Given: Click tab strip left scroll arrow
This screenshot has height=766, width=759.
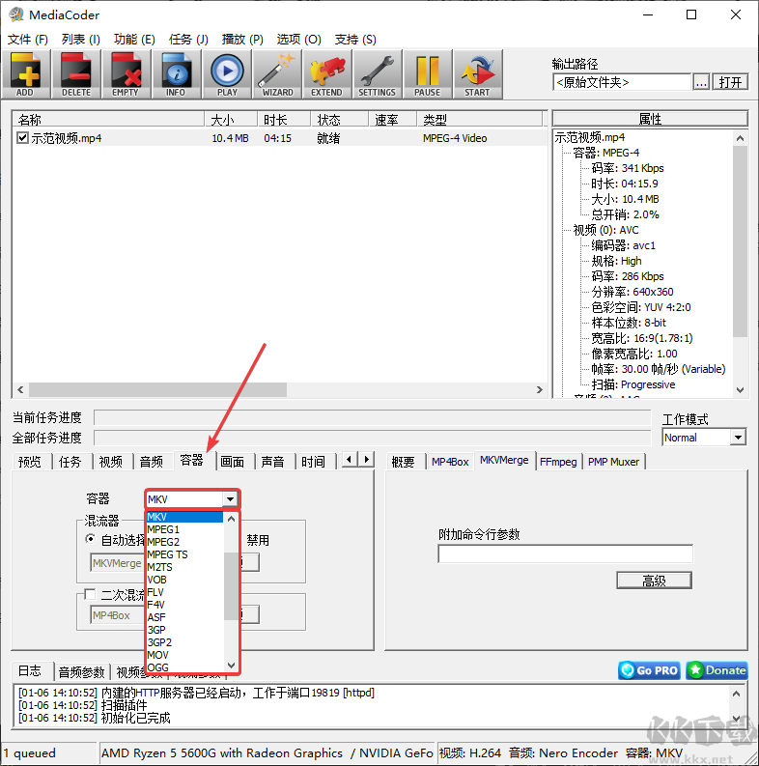Looking at the screenshot, I should pos(349,459).
